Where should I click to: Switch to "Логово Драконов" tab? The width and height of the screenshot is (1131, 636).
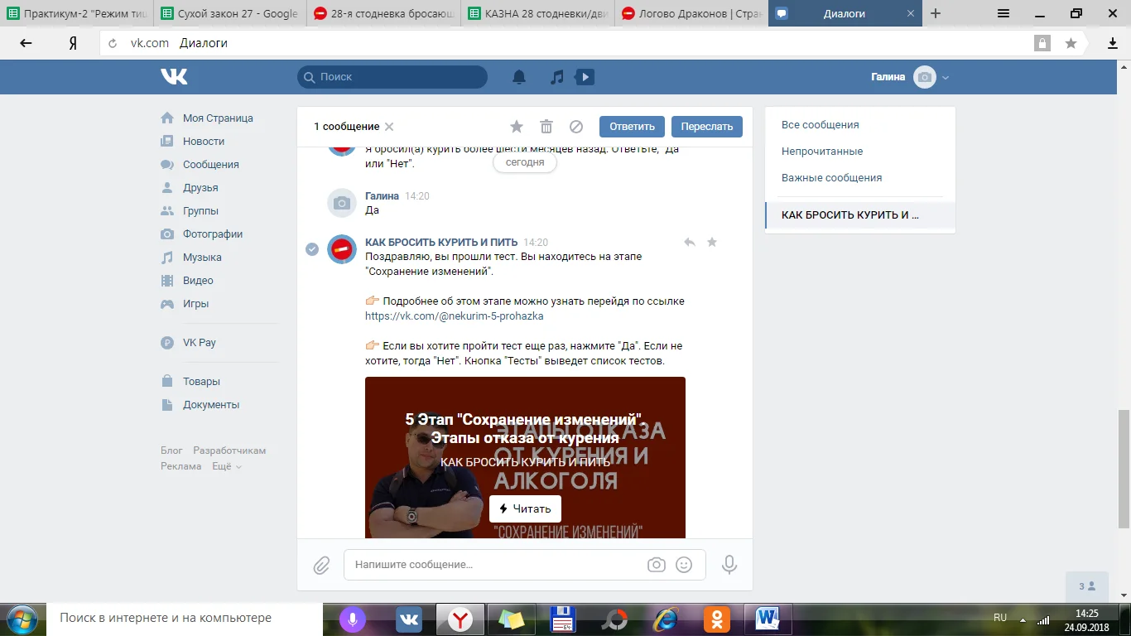pos(690,13)
